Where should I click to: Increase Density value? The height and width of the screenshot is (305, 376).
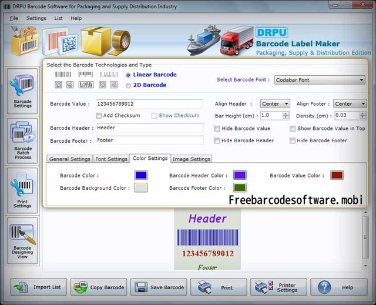(x=362, y=113)
